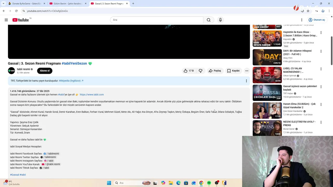The height and width of the screenshot is (187, 333).
Task: Click the tabii resmi channel name
Action: pyautogui.click(x=23, y=69)
